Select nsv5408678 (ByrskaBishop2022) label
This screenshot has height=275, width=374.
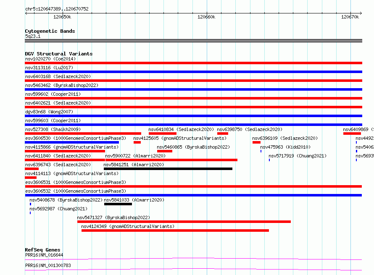coord(66,200)
